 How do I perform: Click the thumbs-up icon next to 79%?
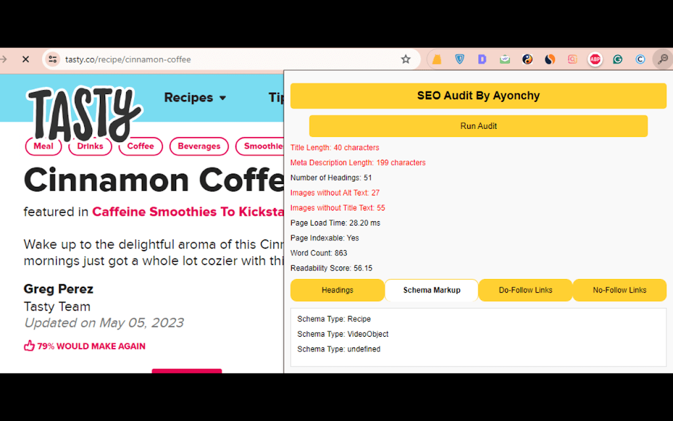[x=29, y=346]
